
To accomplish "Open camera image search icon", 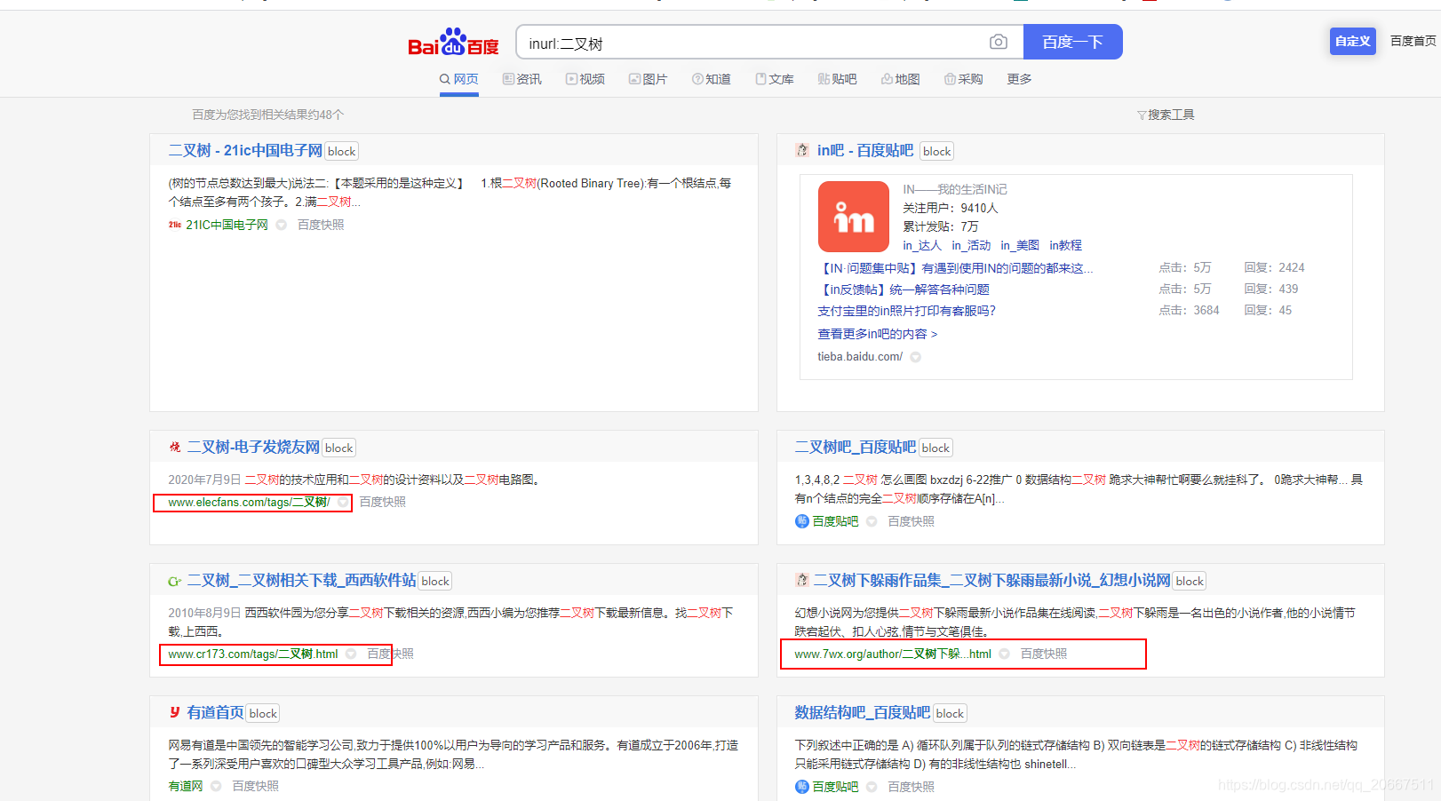I will point(999,42).
